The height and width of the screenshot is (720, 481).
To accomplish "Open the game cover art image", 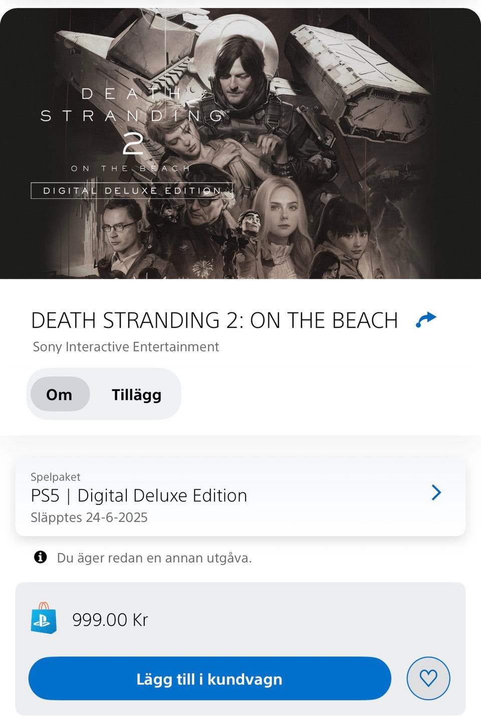I will [x=241, y=143].
